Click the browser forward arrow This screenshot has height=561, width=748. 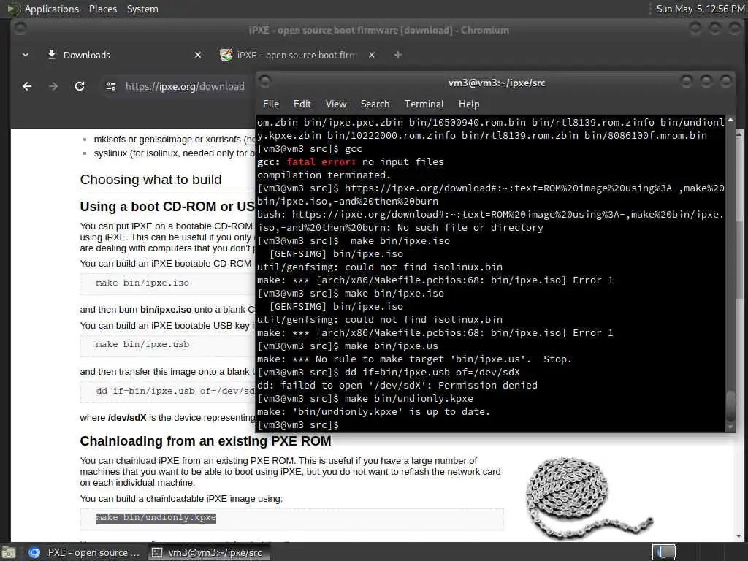click(53, 86)
